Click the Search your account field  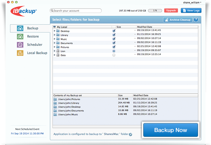[x=76, y=11]
